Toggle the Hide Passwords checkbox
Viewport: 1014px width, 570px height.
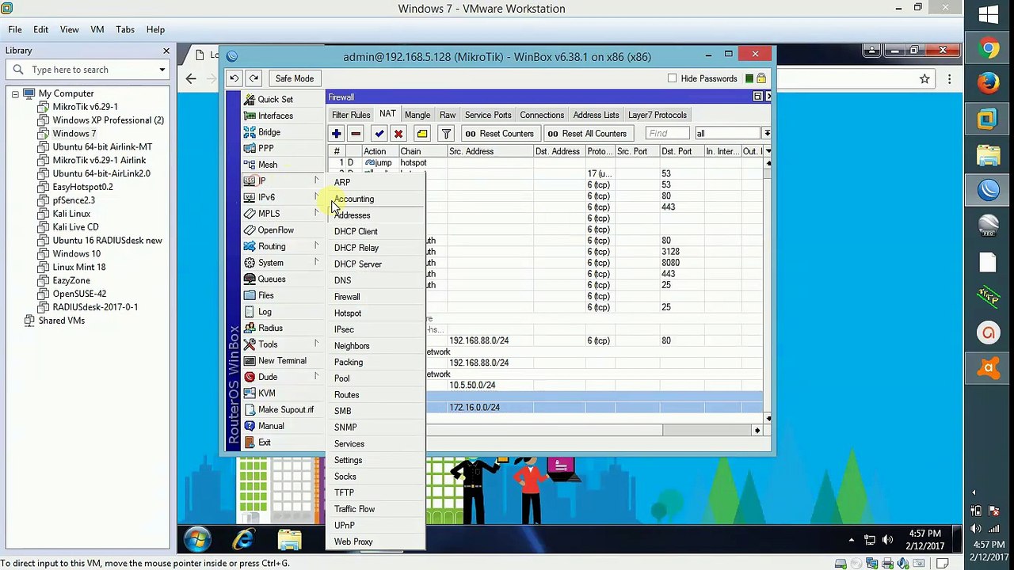coord(673,78)
